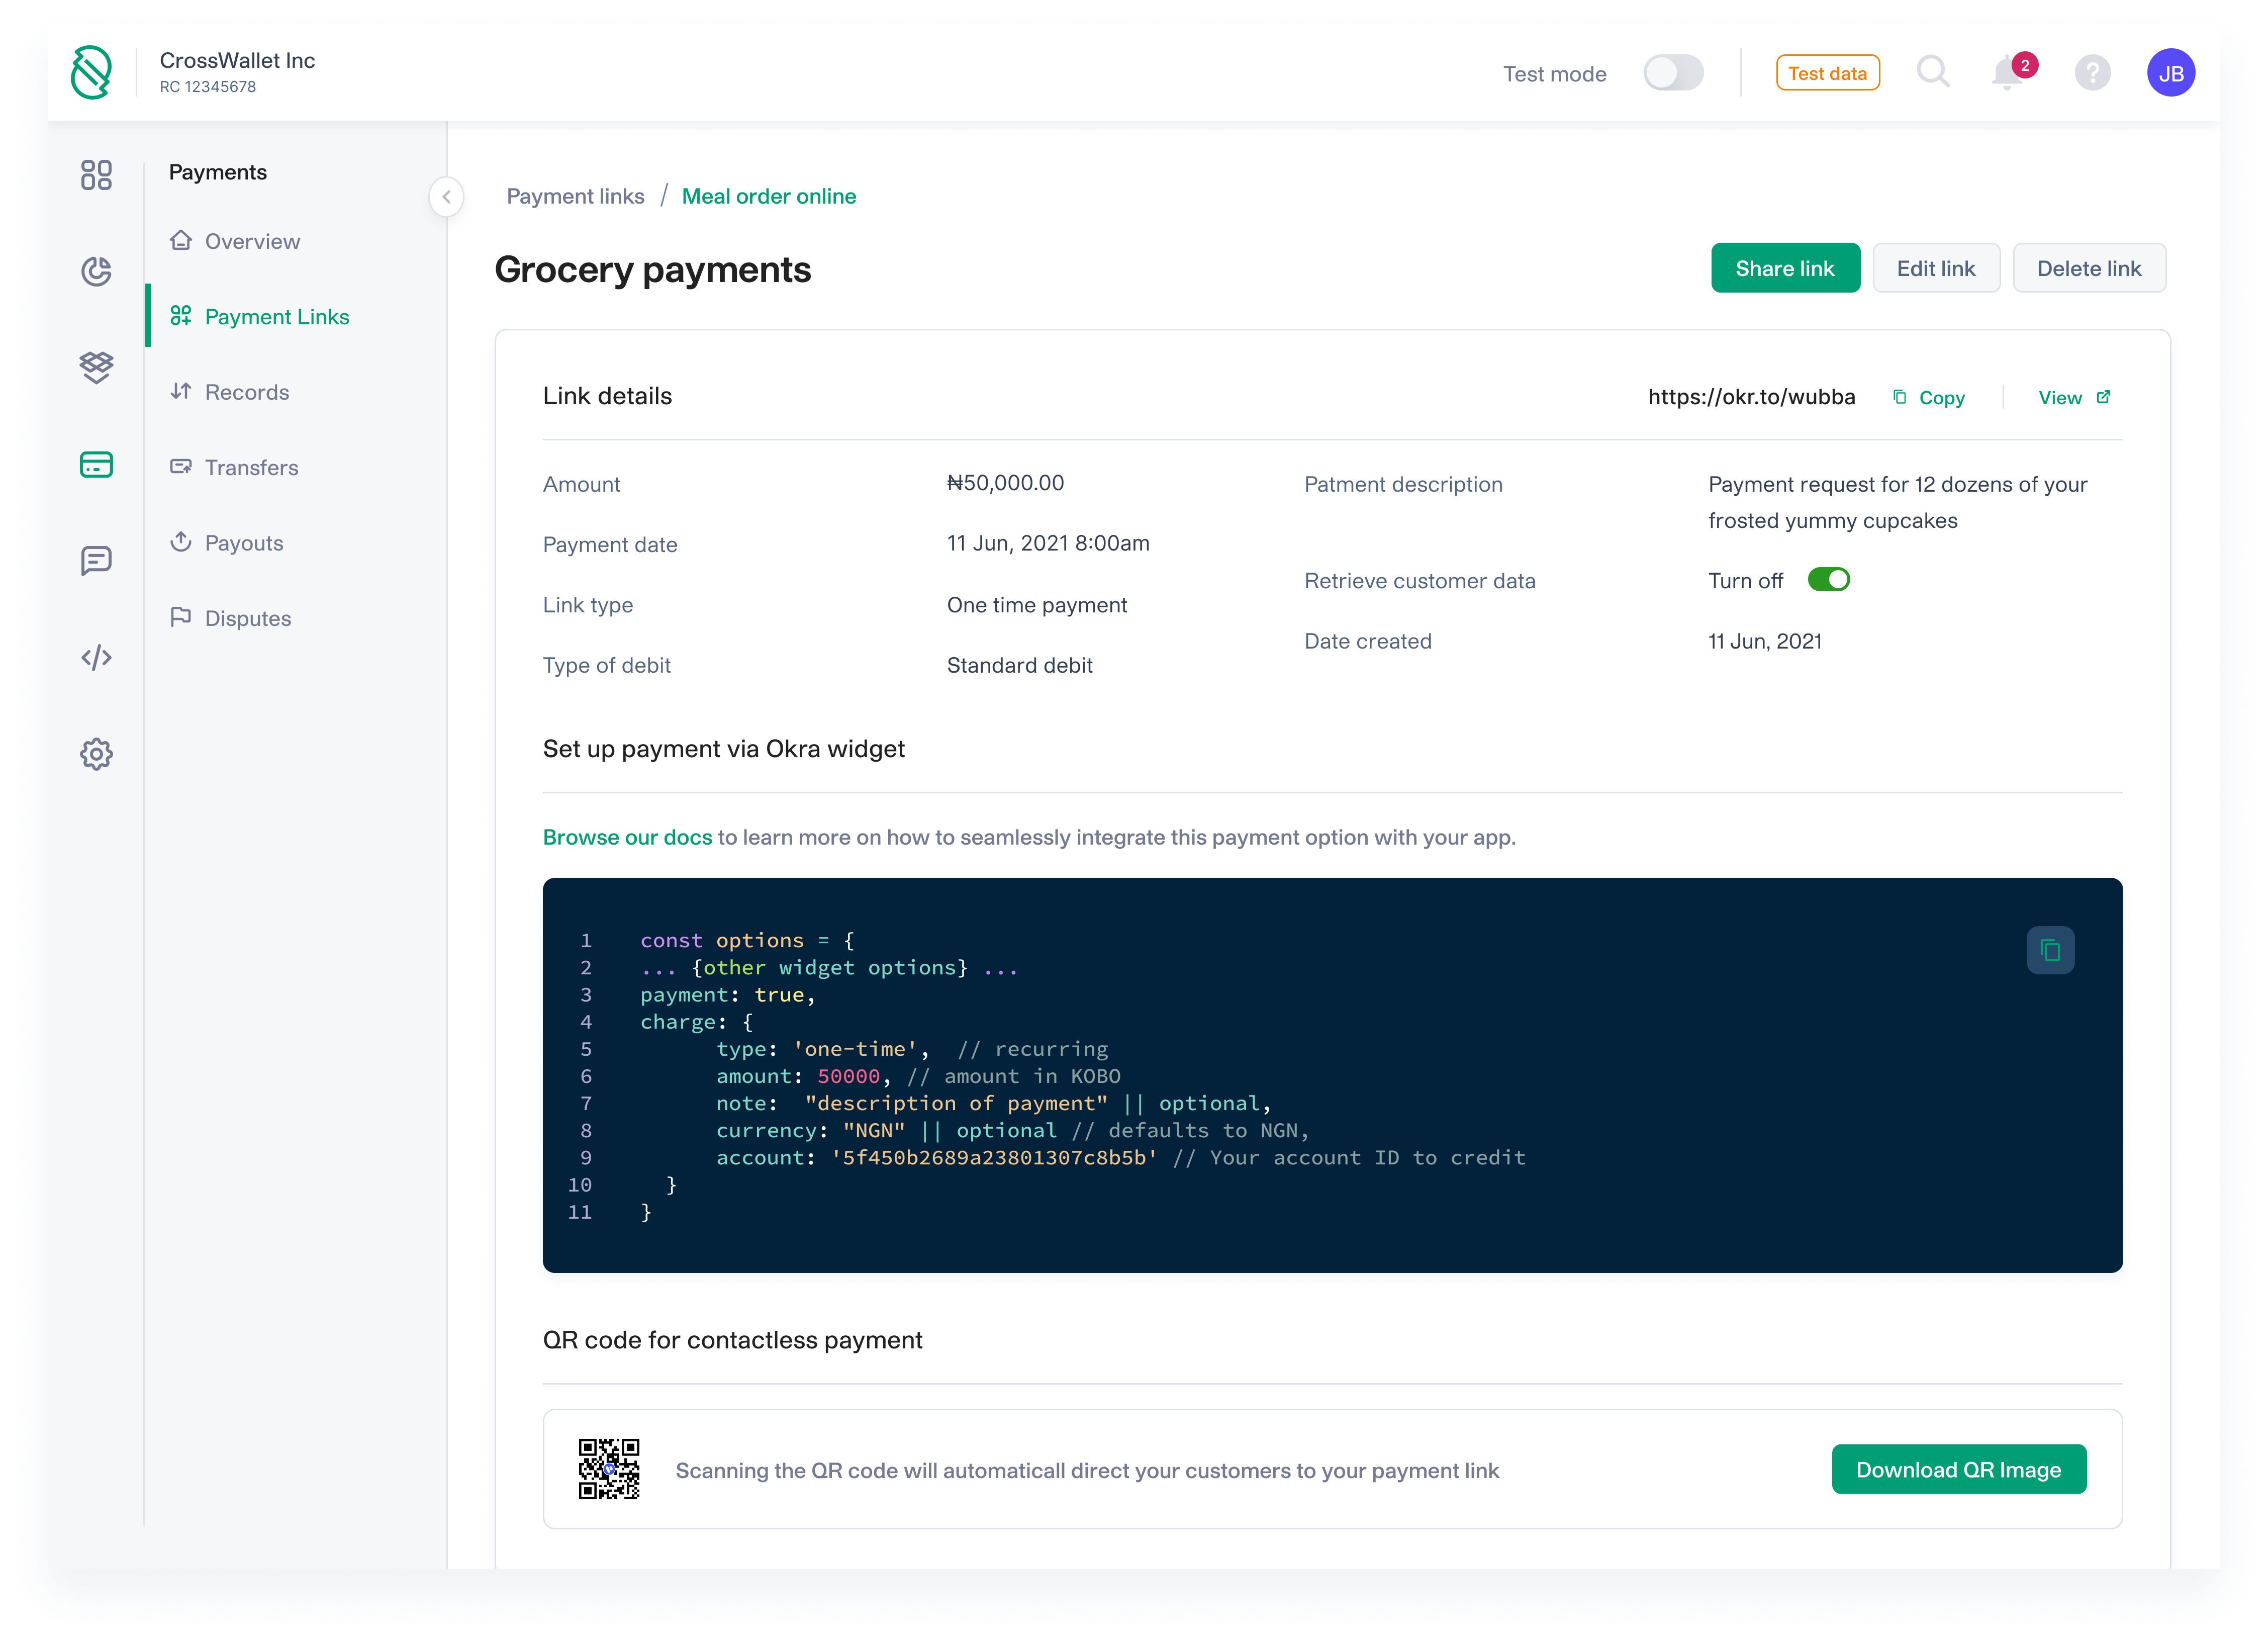The height and width of the screenshot is (1641, 2268).
Task: Go to Records in Payments menu
Action: [x=246, y=392]
